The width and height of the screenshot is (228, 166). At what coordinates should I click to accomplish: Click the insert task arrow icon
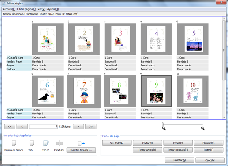[81, 144]
